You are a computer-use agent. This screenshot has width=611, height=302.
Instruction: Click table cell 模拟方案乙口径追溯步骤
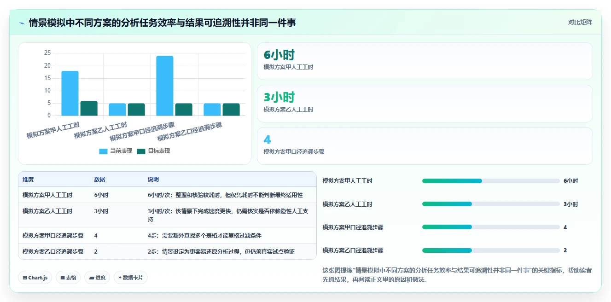(x=53, y=251)
